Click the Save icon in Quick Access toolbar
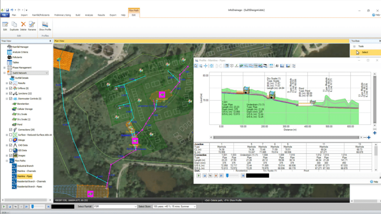This screenshot has width=381, height=214. (x=7, y=10)
